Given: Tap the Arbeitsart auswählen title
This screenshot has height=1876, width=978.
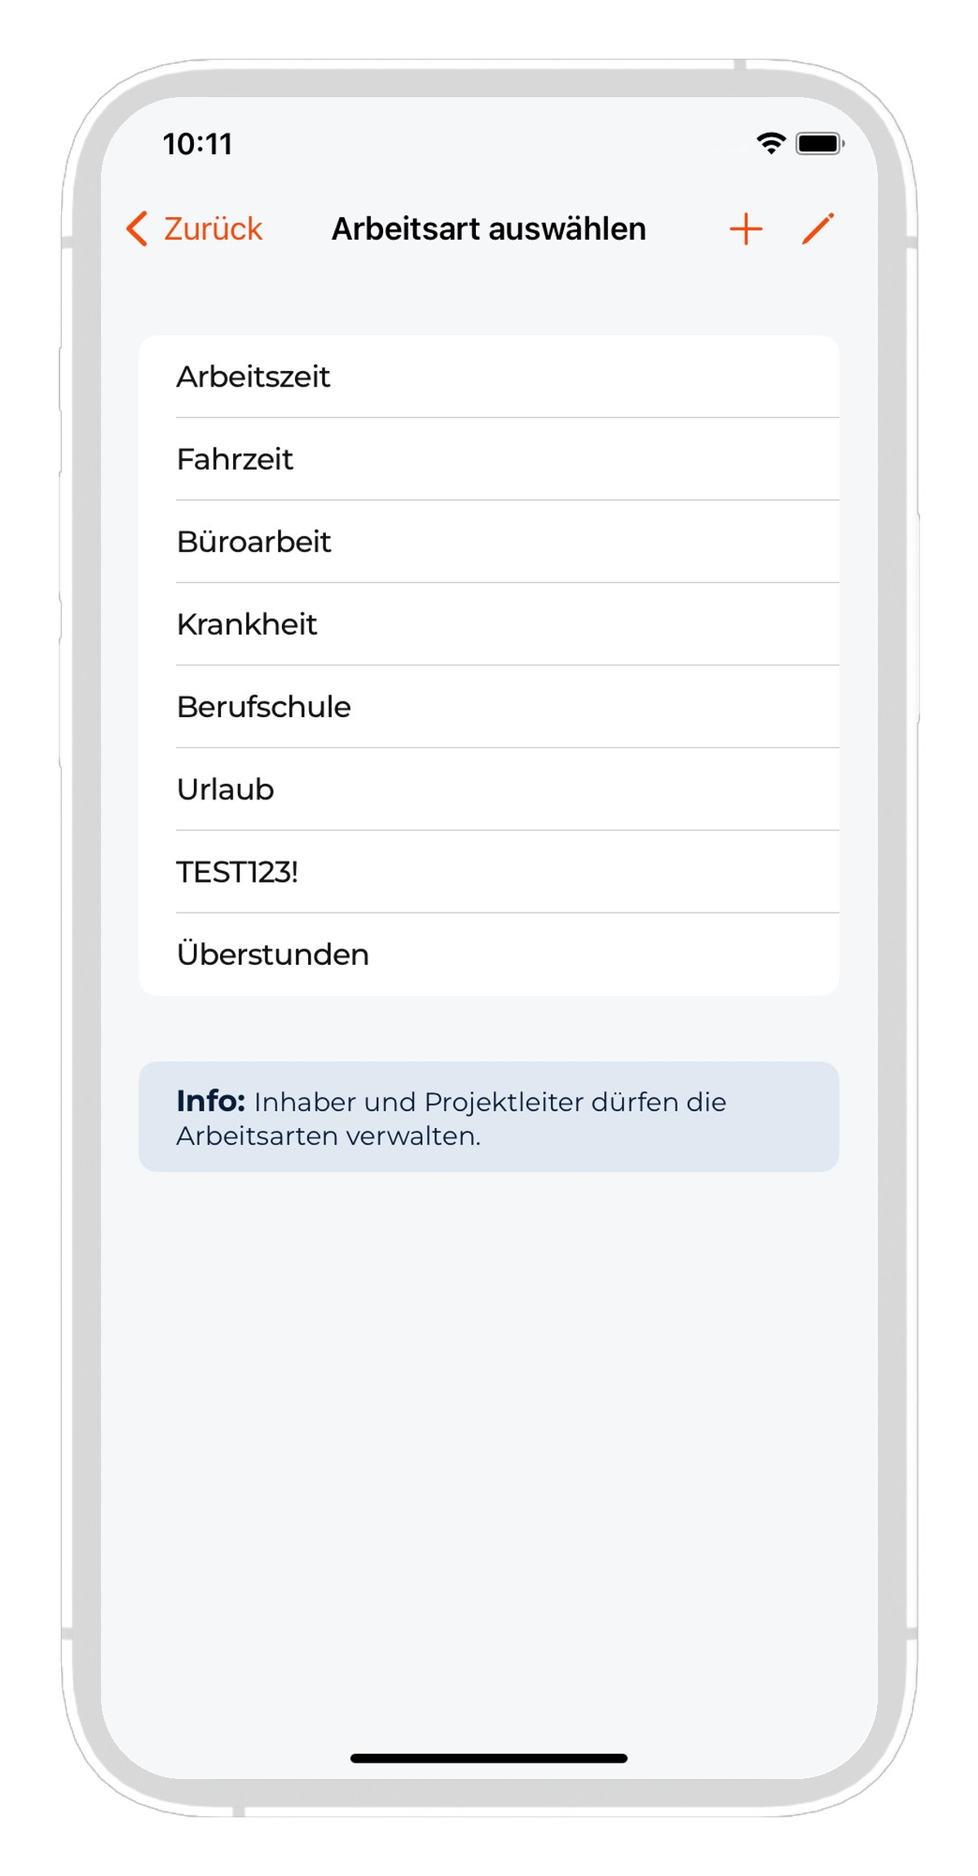Looking at the screenshot, I should [489, 229].
